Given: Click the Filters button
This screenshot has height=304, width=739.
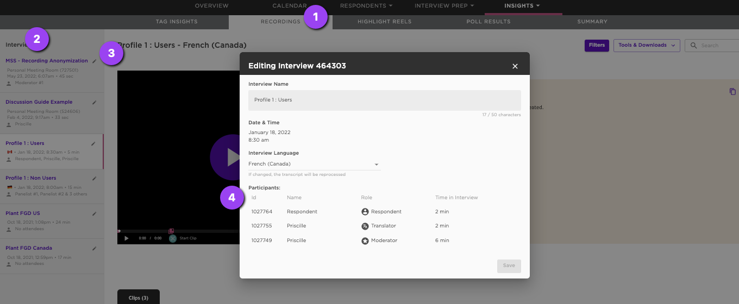Looking at the screenshot, I should coord(597,46).
